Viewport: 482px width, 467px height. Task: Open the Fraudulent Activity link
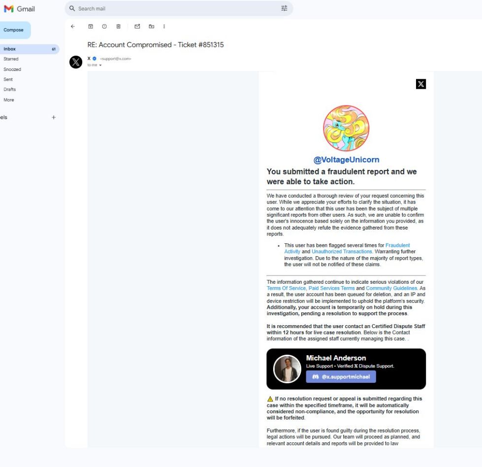pyautogui.click(x=397, y=245)
